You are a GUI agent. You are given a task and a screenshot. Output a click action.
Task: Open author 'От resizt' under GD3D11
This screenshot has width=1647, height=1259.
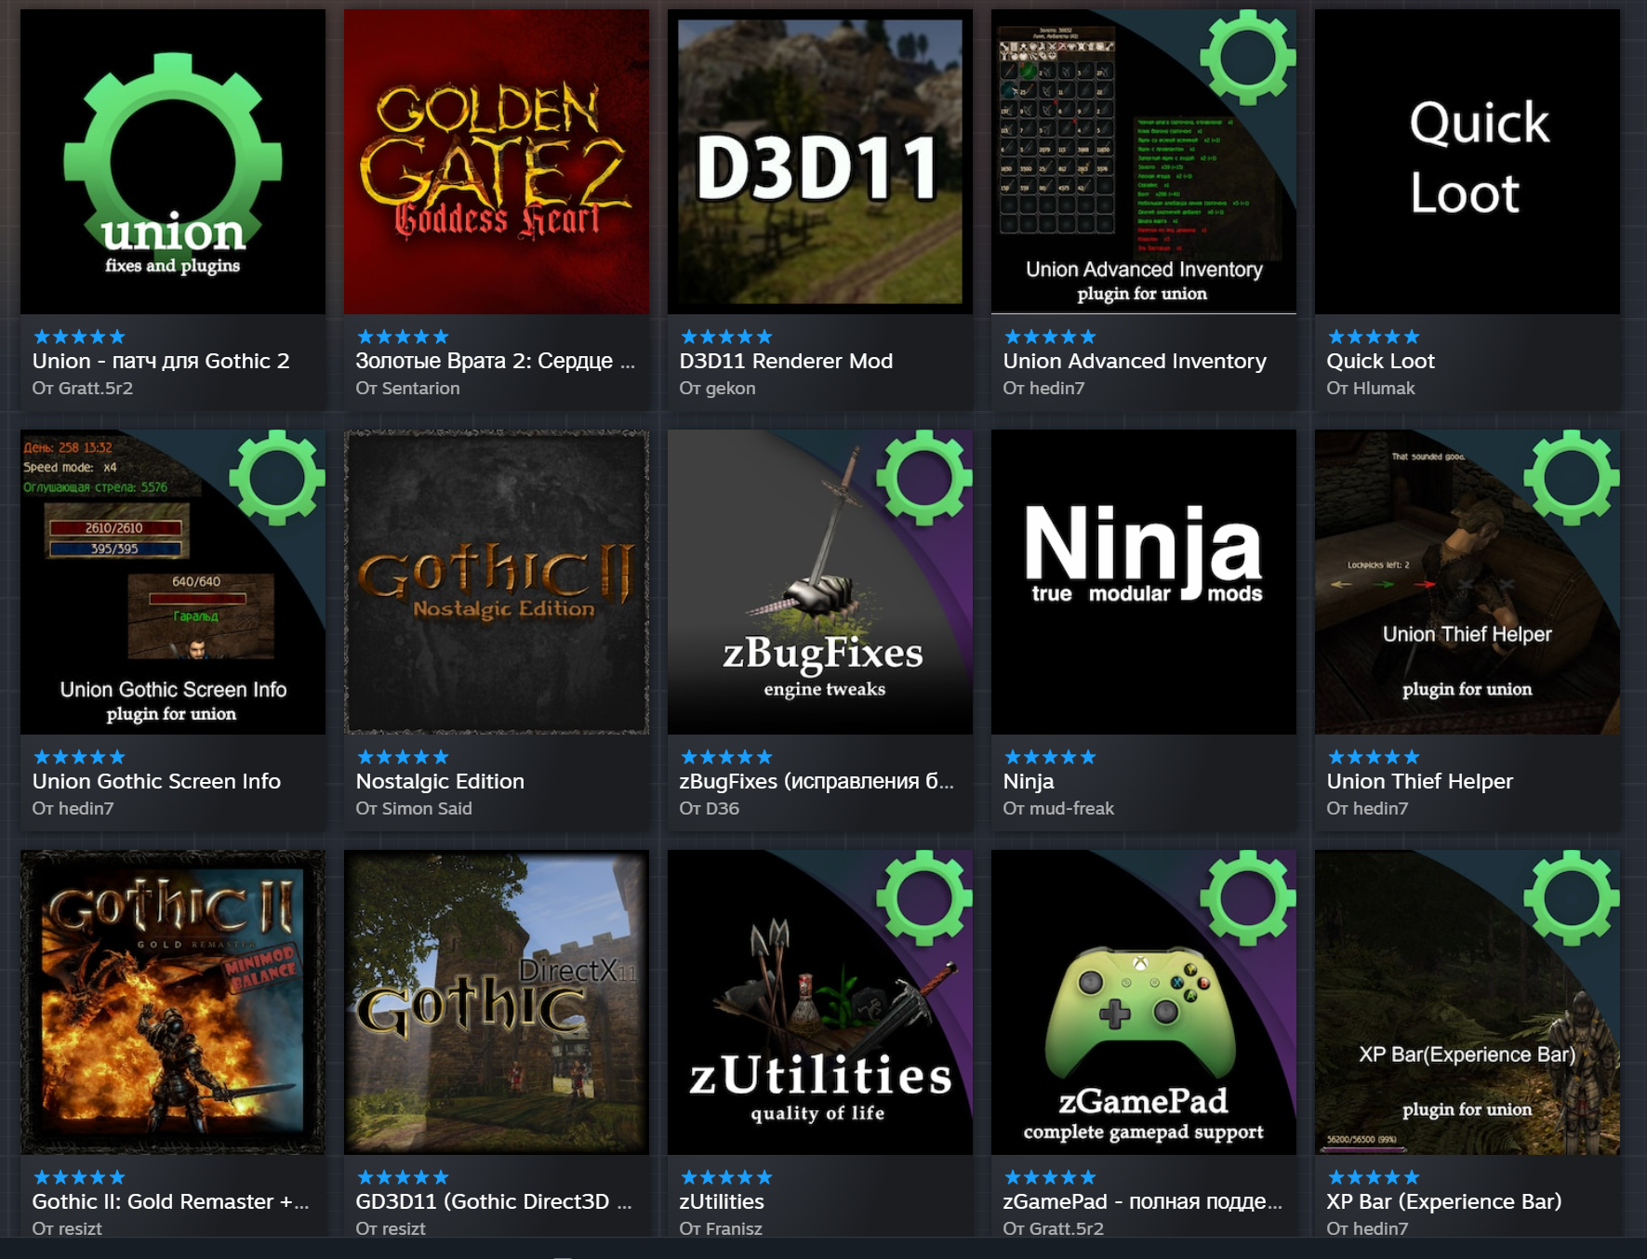click(x=391, y=1228)
